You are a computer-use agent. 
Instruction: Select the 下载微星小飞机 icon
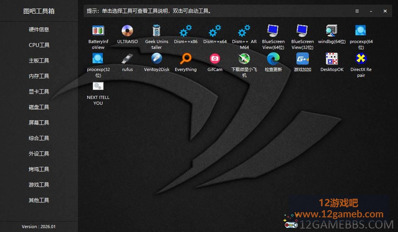click(x=244, y=59)
